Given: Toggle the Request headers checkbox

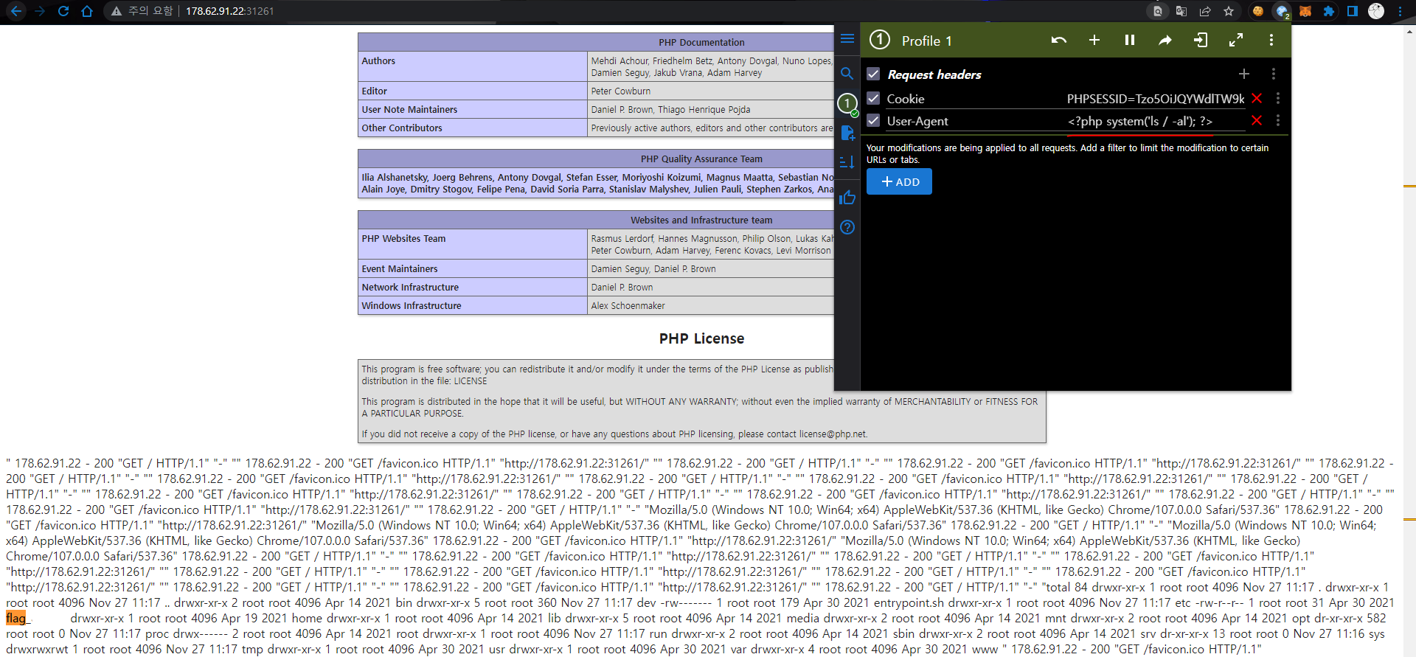Looking at the screenshot, I should [x=873, y=74].
